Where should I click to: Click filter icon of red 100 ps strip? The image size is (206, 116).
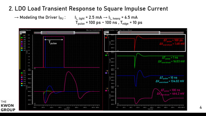107,36
